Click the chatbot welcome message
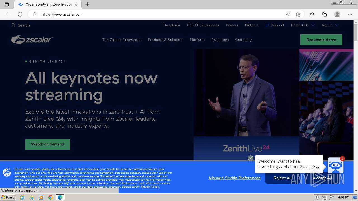Screen dimensions: 358x201 289,164
